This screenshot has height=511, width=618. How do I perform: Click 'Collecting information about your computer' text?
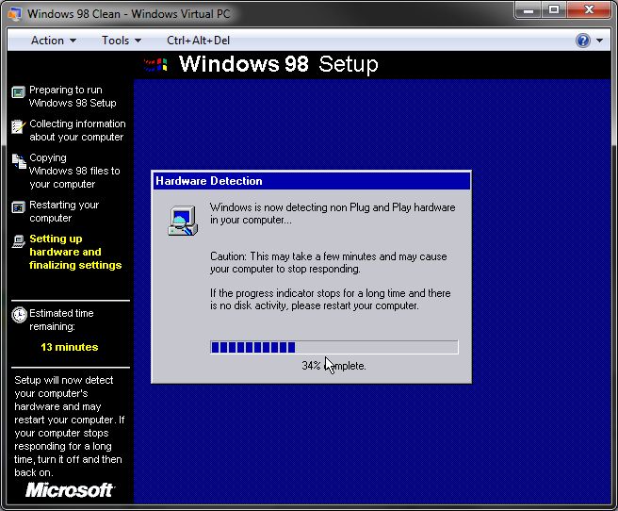click(x=77, y=130)
